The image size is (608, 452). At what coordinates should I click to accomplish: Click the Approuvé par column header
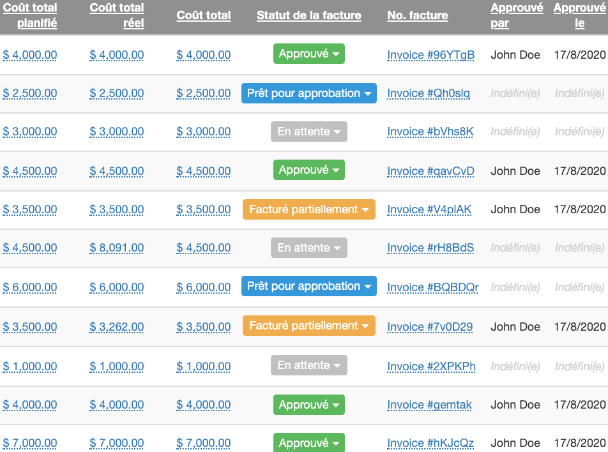click(x=516, y=16)
